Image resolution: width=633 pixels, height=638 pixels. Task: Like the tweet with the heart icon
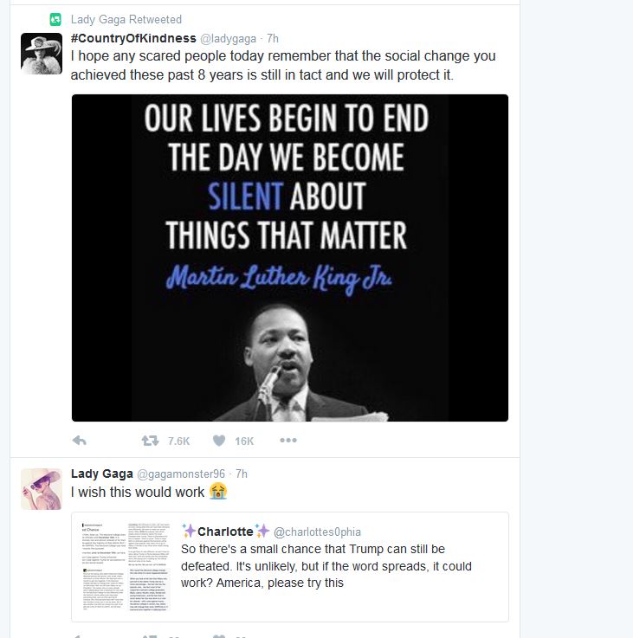pos(219,441)
